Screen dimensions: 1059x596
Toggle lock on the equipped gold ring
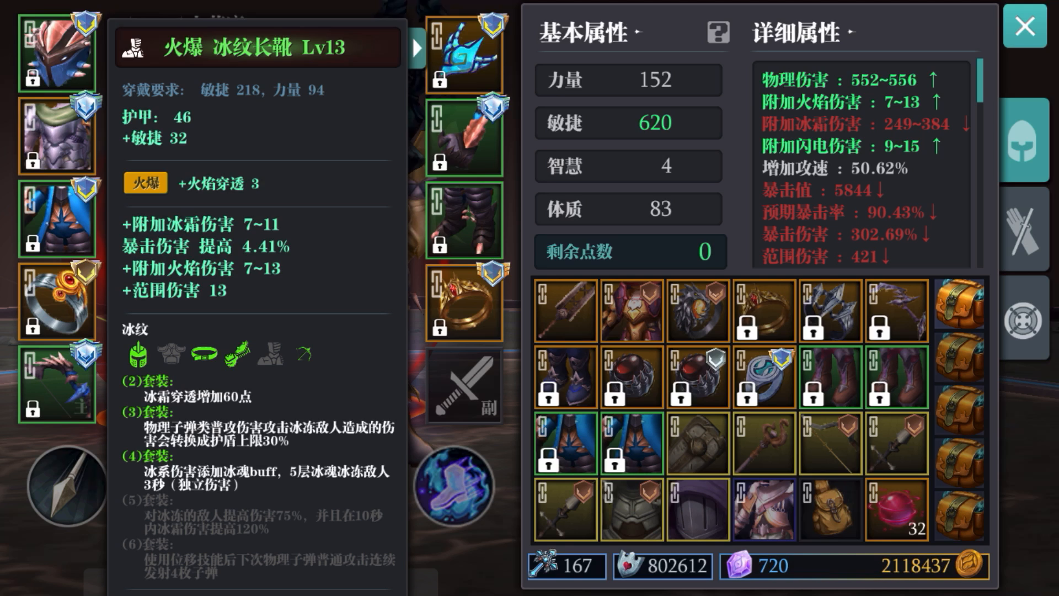tap(440, 328)
